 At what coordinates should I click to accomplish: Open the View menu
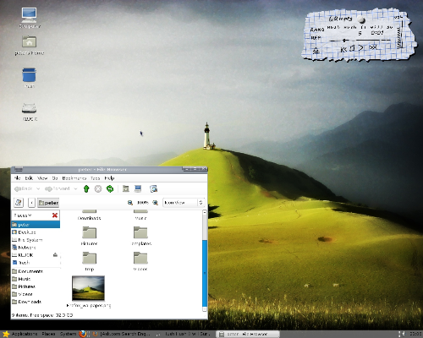(42, 178)
